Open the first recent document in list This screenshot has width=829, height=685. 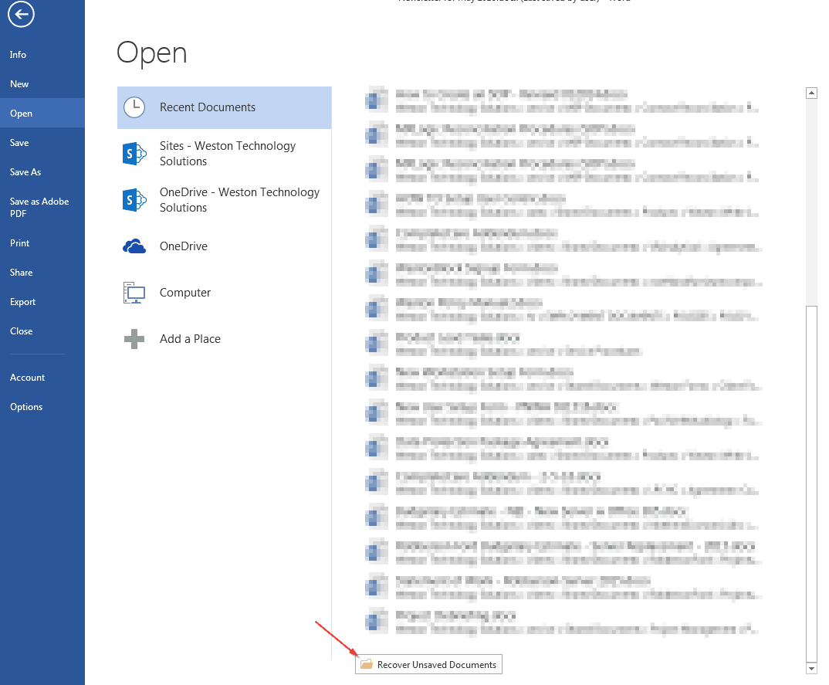point(563,101)
